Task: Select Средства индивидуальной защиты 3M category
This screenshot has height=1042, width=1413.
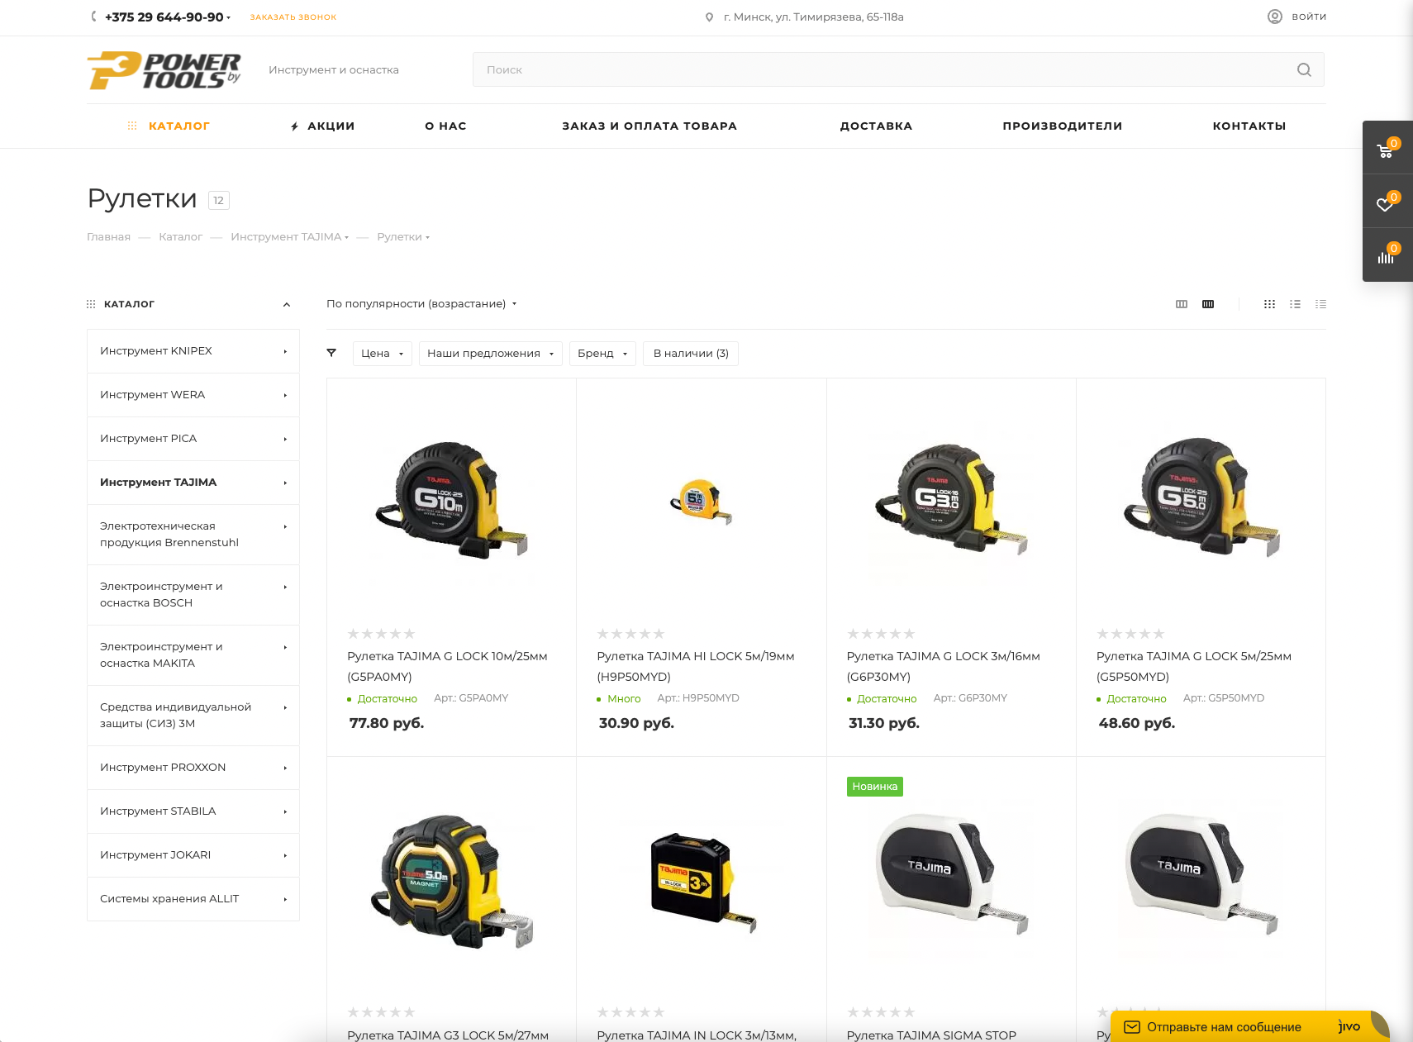Action: click(x=193, y=716)
